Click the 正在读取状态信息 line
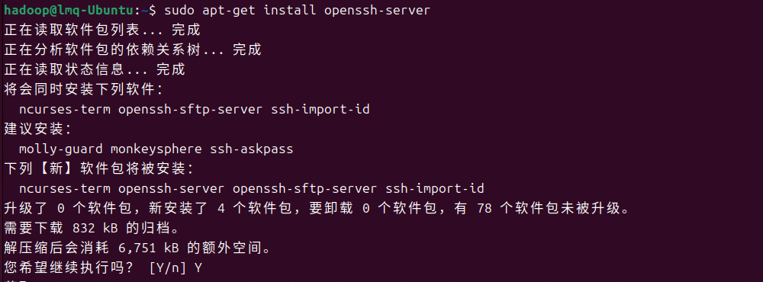This screenshot has width=763, height=282. coord(95,69)
